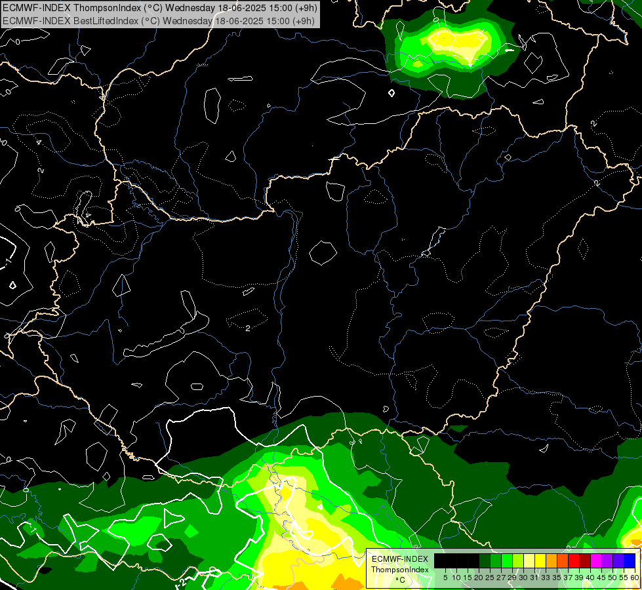642x590 pixels.
Task: Click the lime 29–30 legend swatch
Action: point(518,560)
